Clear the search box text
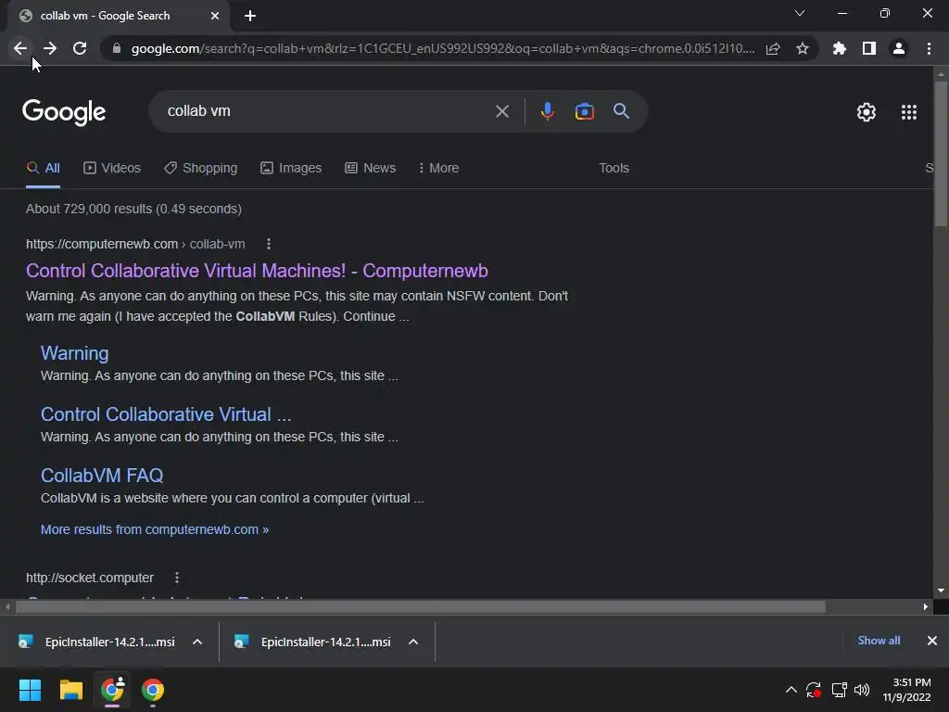Viewport: 949px width, 712px height. (x=502, y=111)
